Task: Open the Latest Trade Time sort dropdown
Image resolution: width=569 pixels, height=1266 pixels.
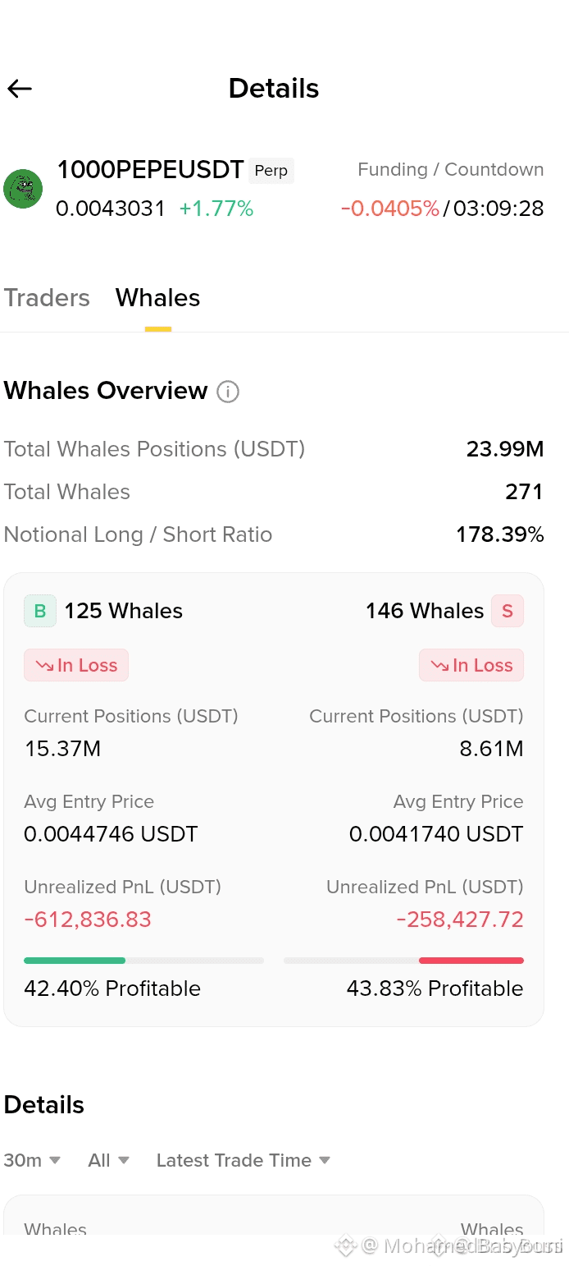Action: (x=244, y=1160)
